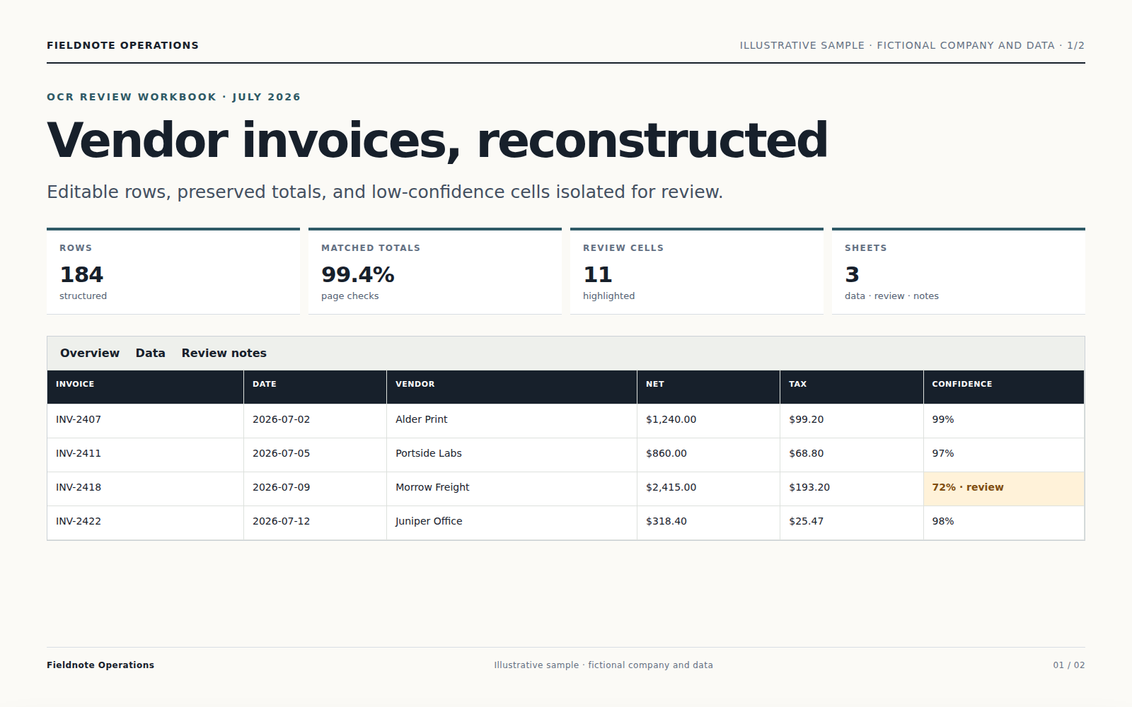Click date cell 2026-07-09
Viewport: 1132px width, 707px height.
(316, 489)
